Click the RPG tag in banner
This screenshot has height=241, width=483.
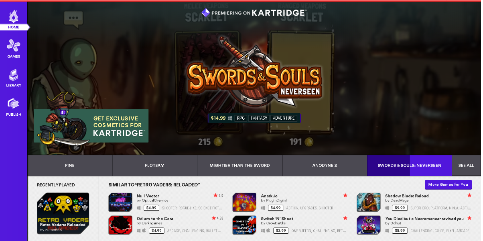(241, 118)
